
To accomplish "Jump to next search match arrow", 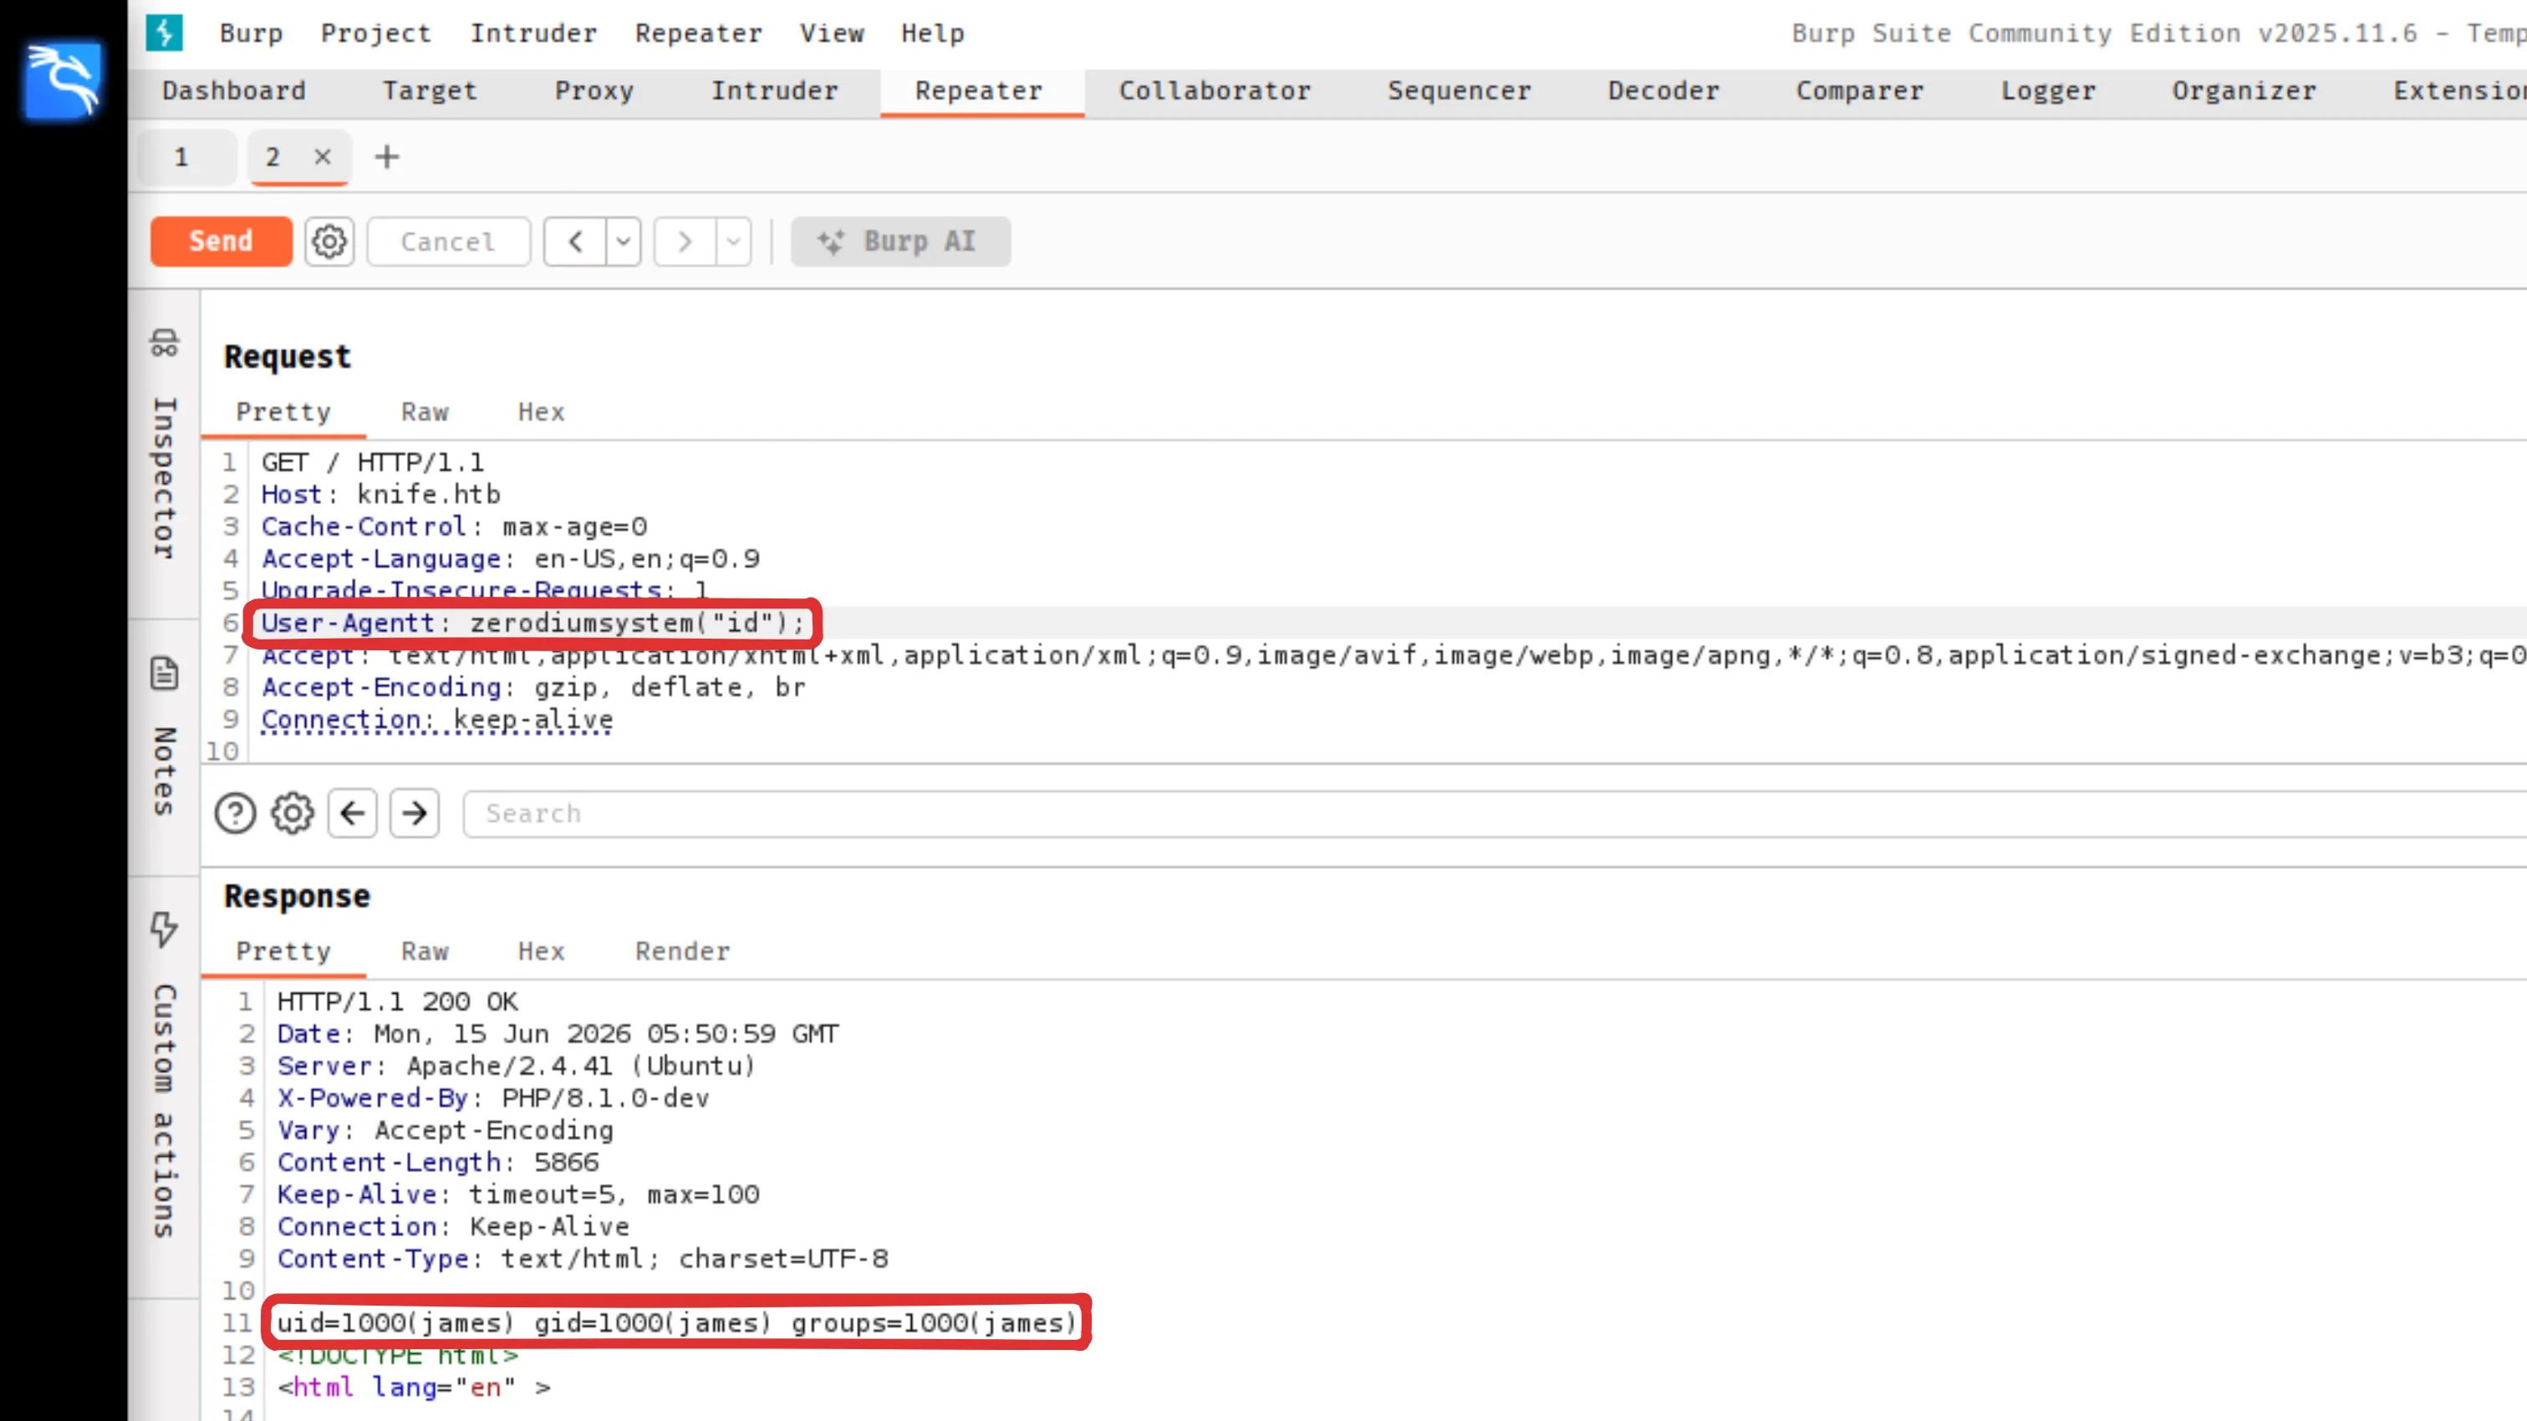I will coord(414,813).
